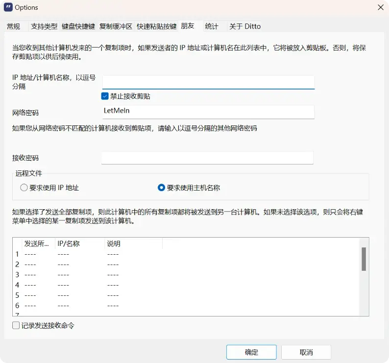Click the 接收密码 input field
The height and width of the screenshot is (363, 389).
click(x=207, y=158)
